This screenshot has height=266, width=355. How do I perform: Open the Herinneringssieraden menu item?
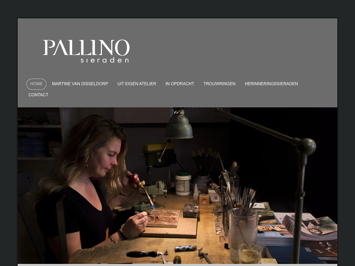[271, 84]
